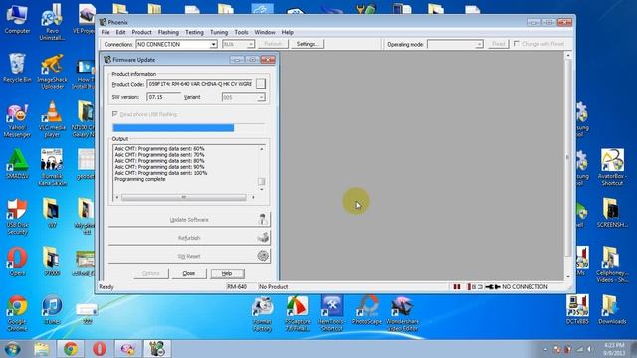Click the Product Code input field
Image resolution: width=637 pixels, height=358 pixels.
[200, 84]
